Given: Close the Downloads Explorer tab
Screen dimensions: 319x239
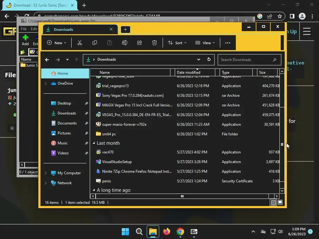Looking at the screenshot, I should click(111, 29).
